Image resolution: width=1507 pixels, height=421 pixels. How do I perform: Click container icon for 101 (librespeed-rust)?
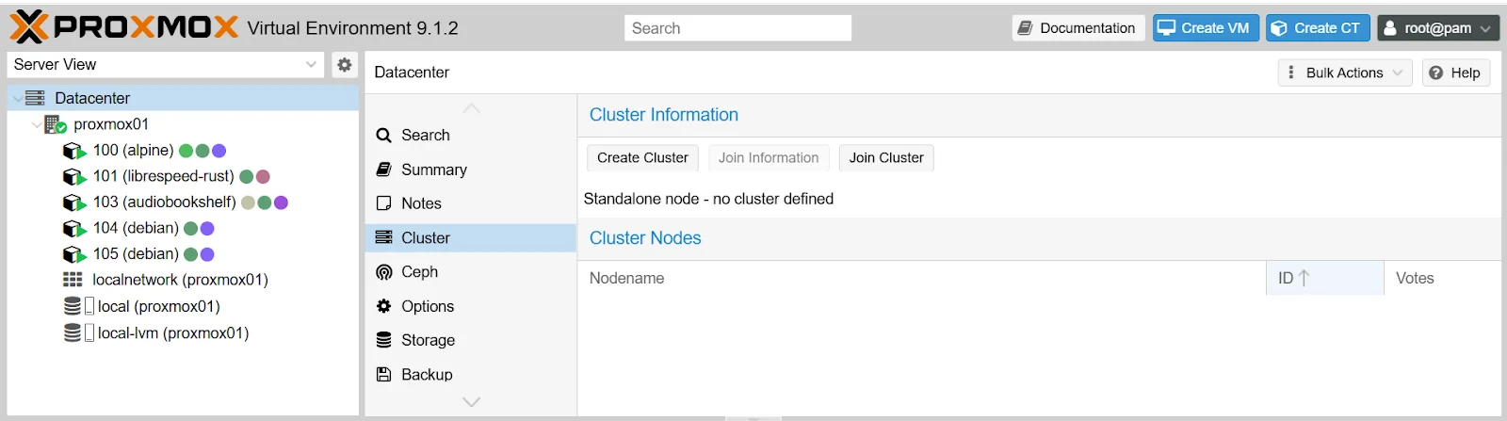(x=73, y=176)
